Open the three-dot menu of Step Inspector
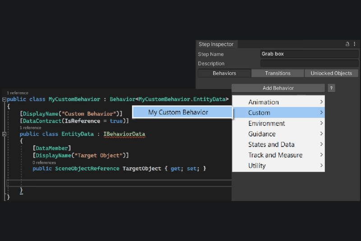The image size is (361, 241). pos(355,44)
